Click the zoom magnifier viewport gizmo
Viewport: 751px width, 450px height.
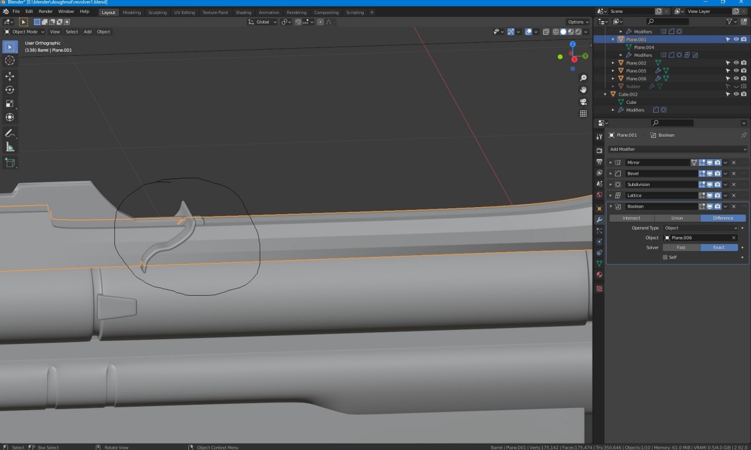tap(583, 78)
